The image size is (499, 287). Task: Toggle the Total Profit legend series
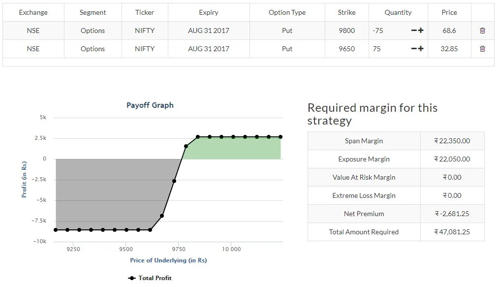(150, 278)
